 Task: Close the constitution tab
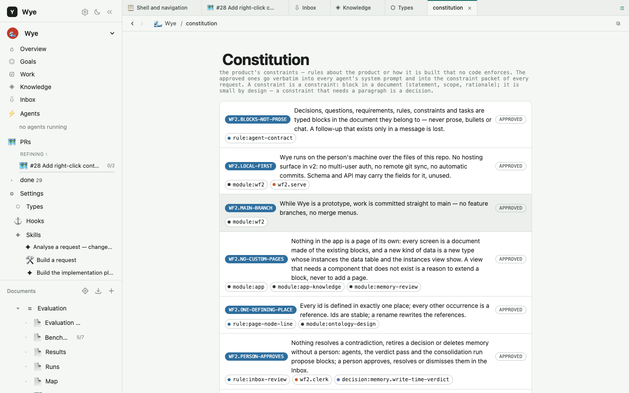click(x=470, y=8)
